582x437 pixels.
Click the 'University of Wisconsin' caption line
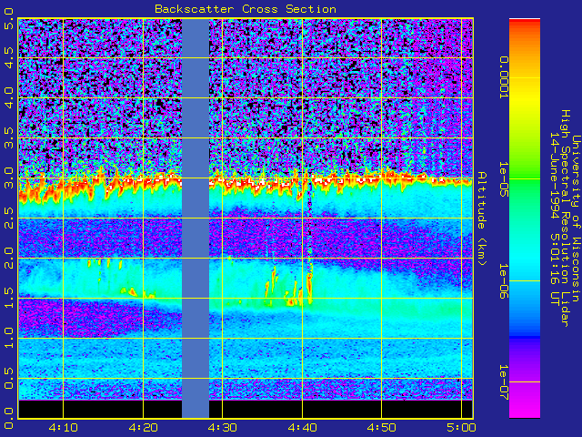576,218
